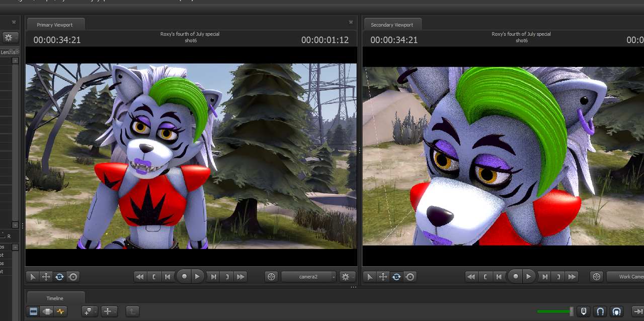Screen dimensions: 644x321
Task: Toggle the camera target icon in Primary Viewport
Action: (271, 276)
